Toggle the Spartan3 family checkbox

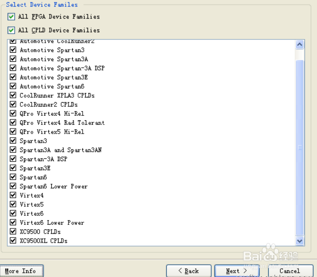point(13,140)
